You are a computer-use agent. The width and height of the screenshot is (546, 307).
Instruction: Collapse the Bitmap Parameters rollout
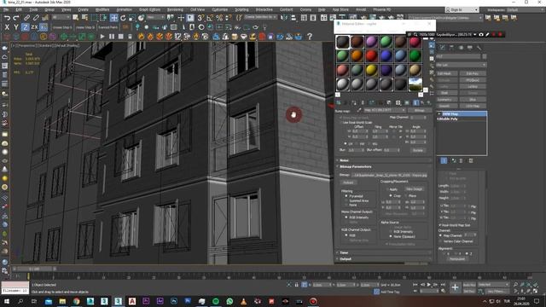(384, 167)
